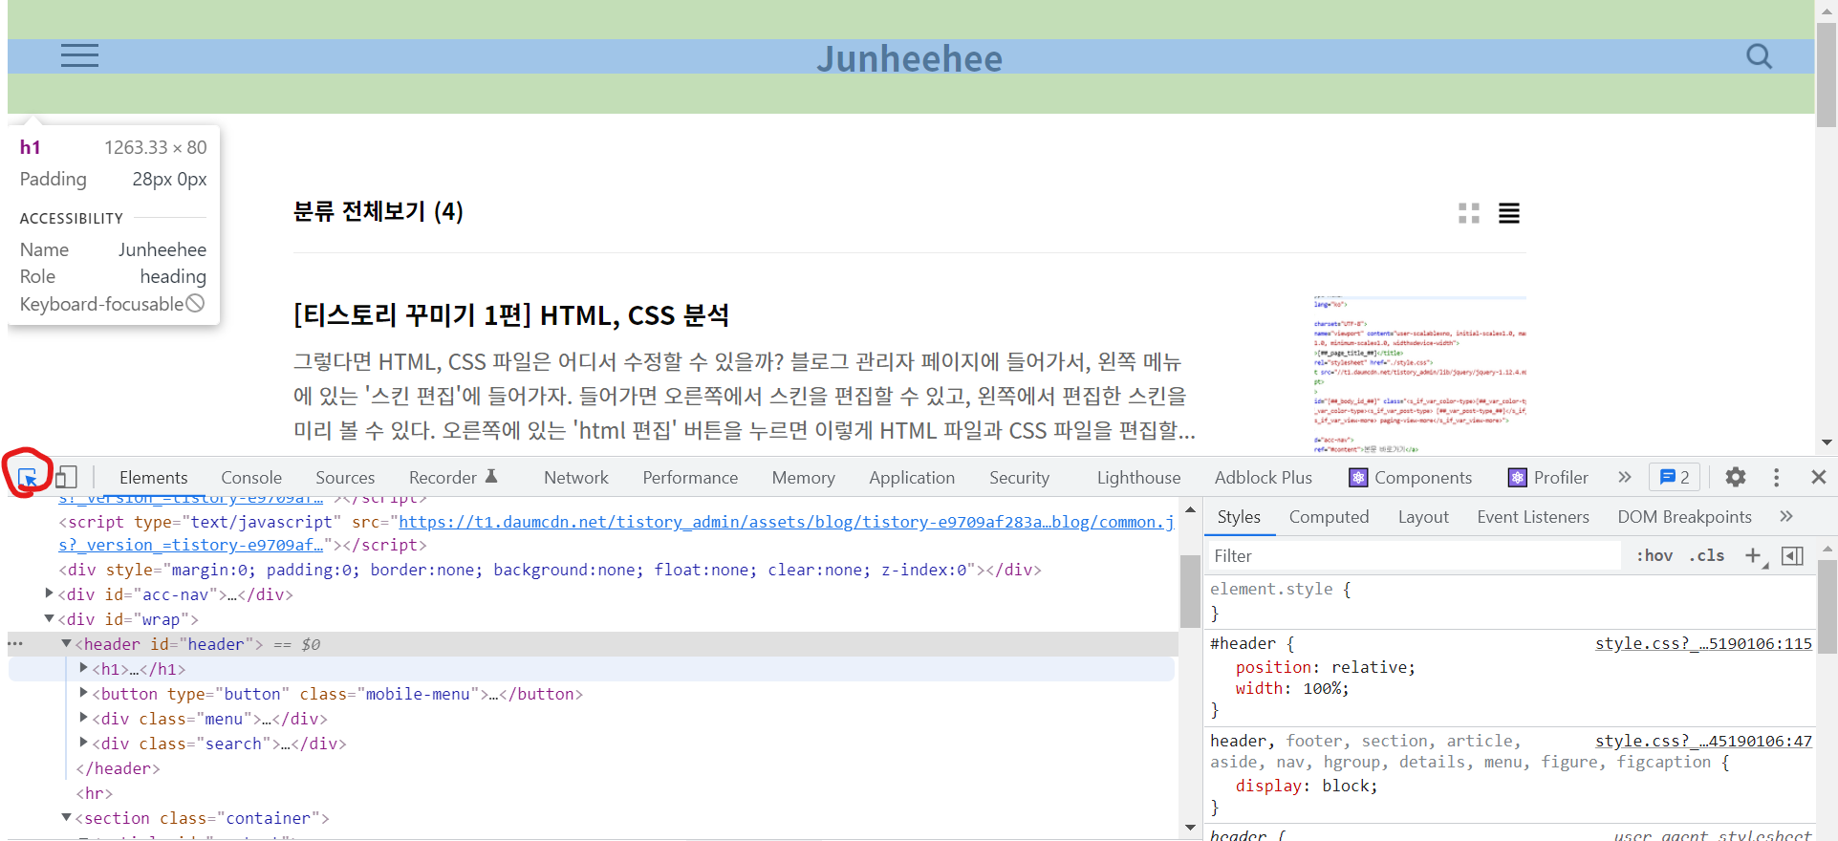Toggle the device toolbar icon
Image resolution: width=1838 pixels, height=841 pixels.
point(66,477)
